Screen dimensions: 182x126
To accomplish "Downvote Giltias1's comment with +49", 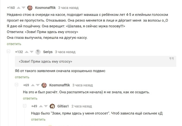I will point(46,106).
